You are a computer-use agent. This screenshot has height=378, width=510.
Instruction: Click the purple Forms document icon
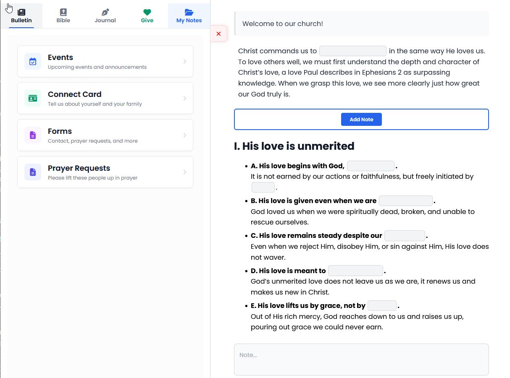(x=33, y=136)
